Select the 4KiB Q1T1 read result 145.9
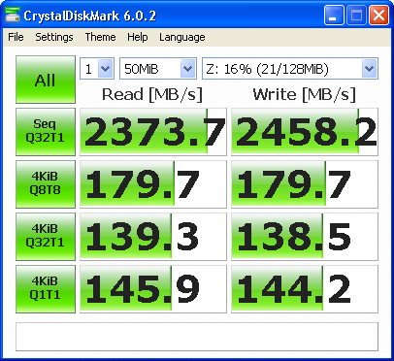The width and height of the screenshot is (394, 361). 153,289
